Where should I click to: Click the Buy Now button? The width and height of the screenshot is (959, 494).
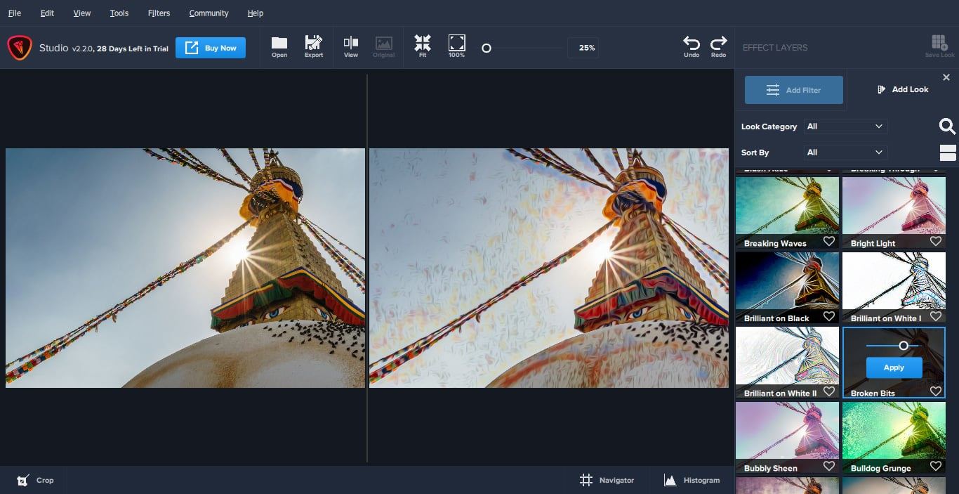pos(210,48)
